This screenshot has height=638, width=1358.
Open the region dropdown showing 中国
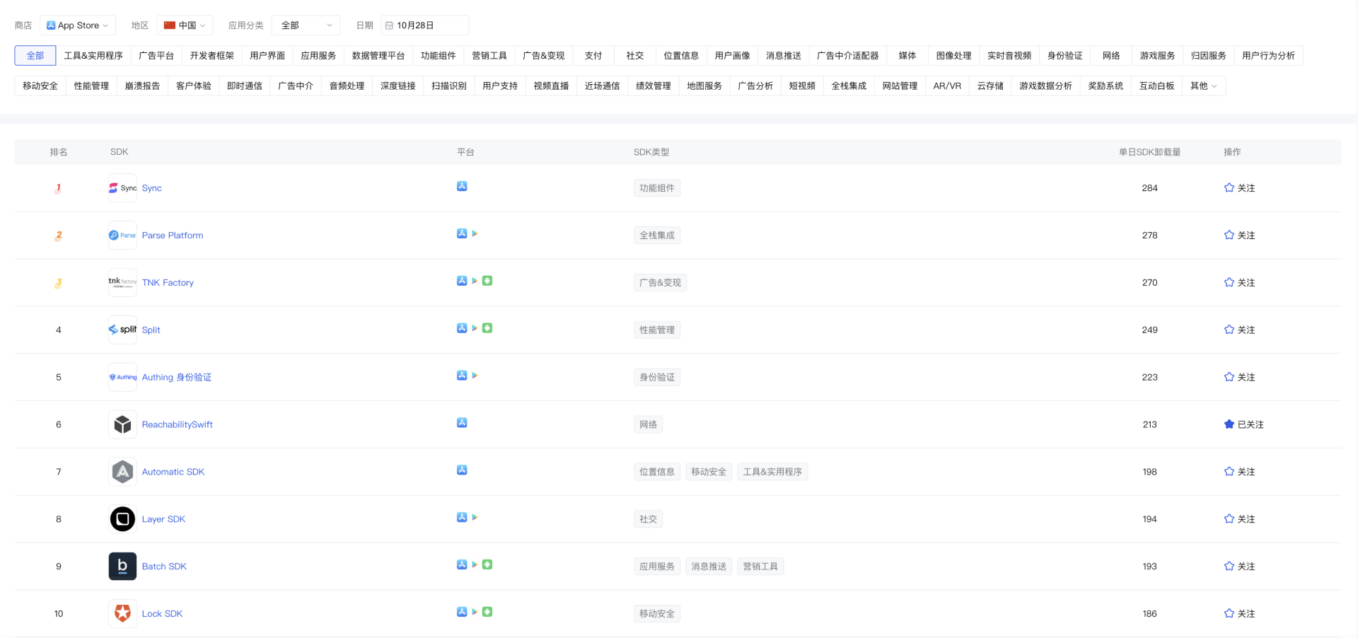point(185,25)
